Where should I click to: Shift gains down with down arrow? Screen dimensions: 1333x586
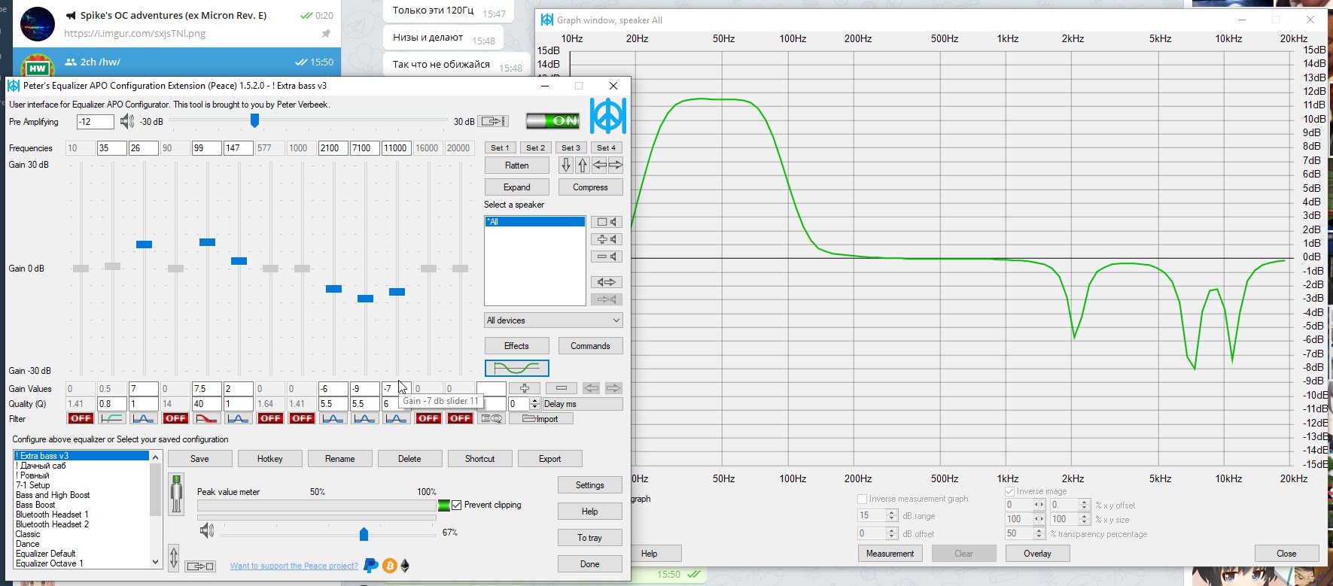566,165
